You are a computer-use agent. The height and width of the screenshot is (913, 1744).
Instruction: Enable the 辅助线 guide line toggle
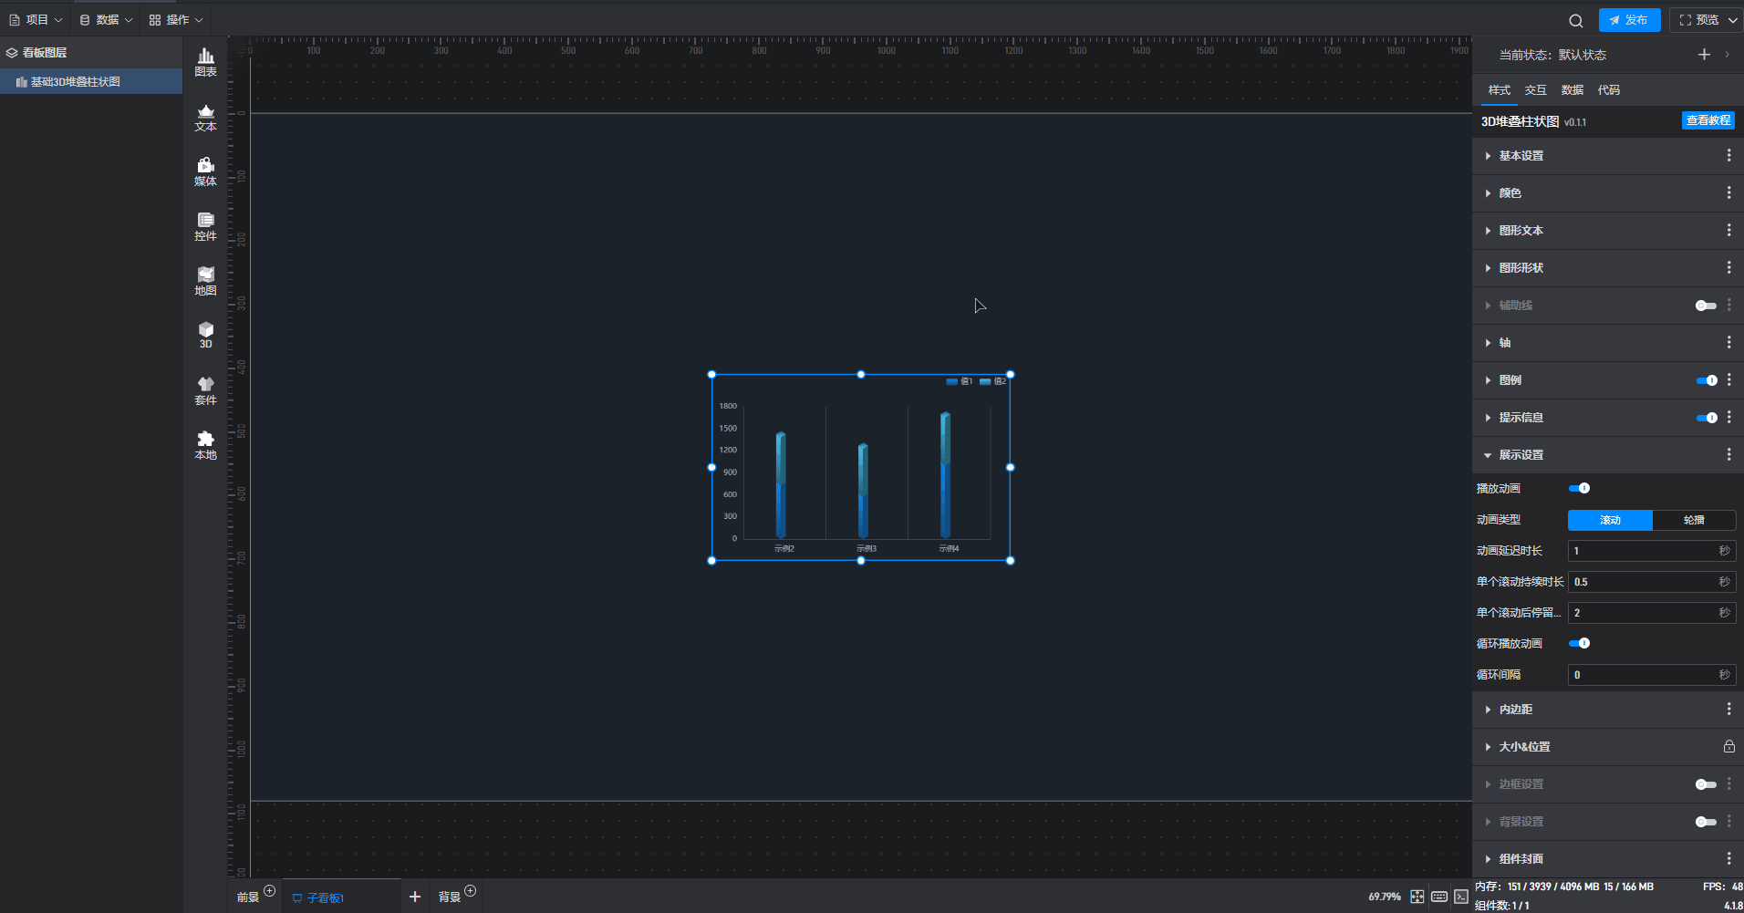1706,306
